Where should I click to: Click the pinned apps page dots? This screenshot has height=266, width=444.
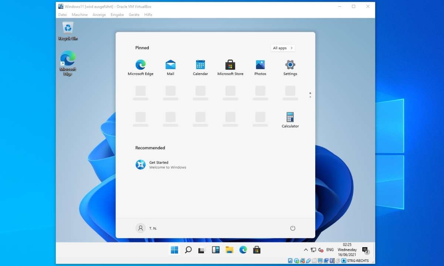[x=310, y=95]
